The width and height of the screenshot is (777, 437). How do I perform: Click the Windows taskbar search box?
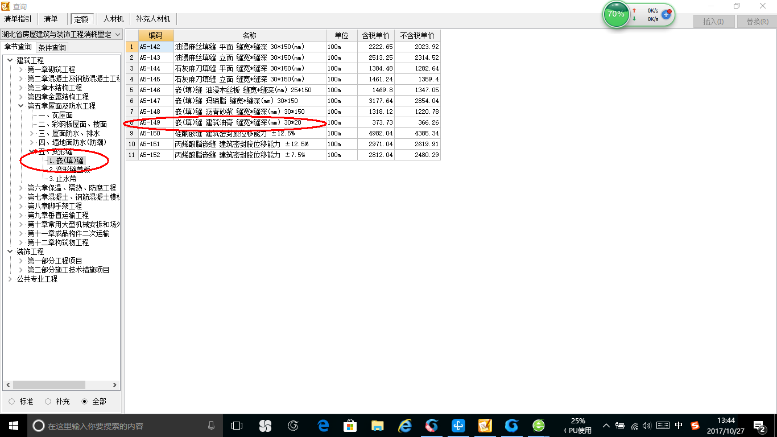124,426
